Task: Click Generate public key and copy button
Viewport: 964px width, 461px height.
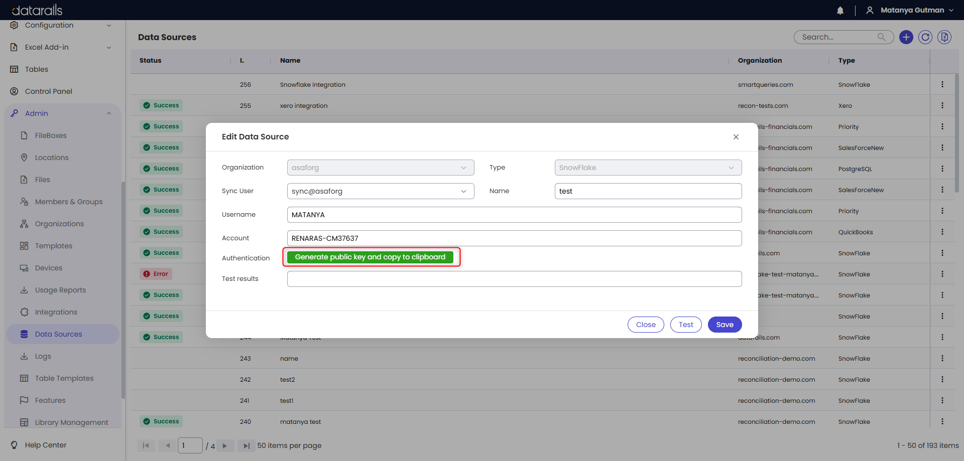Action: 371,257
